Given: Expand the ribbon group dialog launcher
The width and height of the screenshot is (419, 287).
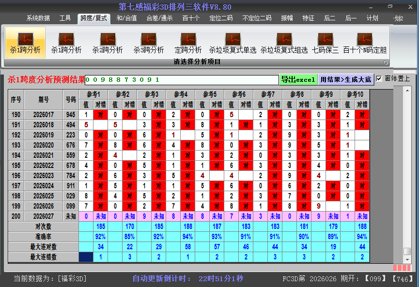Looking at the screenshot, I should pyautogui.click(x=386, y=62).
